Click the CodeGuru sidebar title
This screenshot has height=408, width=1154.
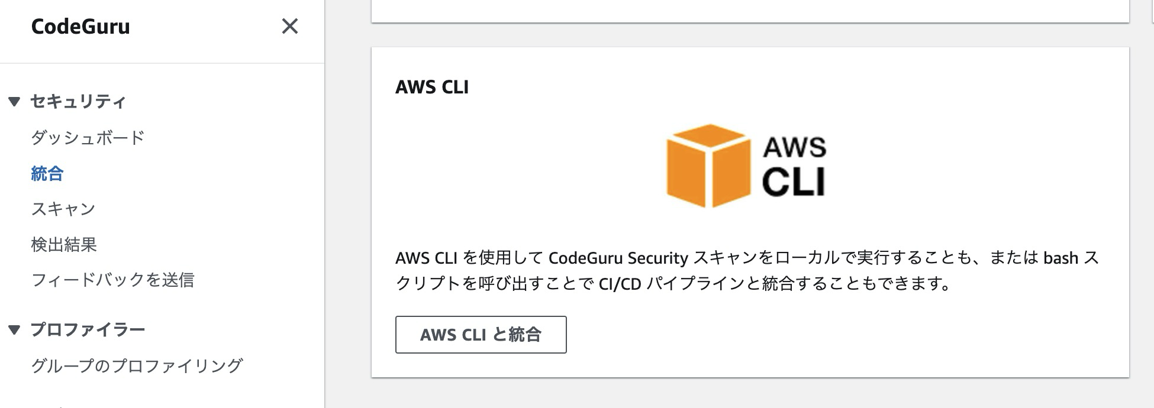tap(80, 27)
